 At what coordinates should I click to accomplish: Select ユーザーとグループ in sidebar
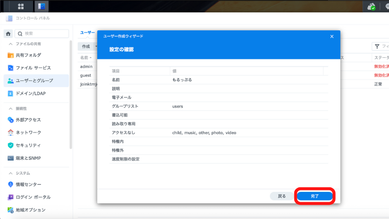point(34,81)
